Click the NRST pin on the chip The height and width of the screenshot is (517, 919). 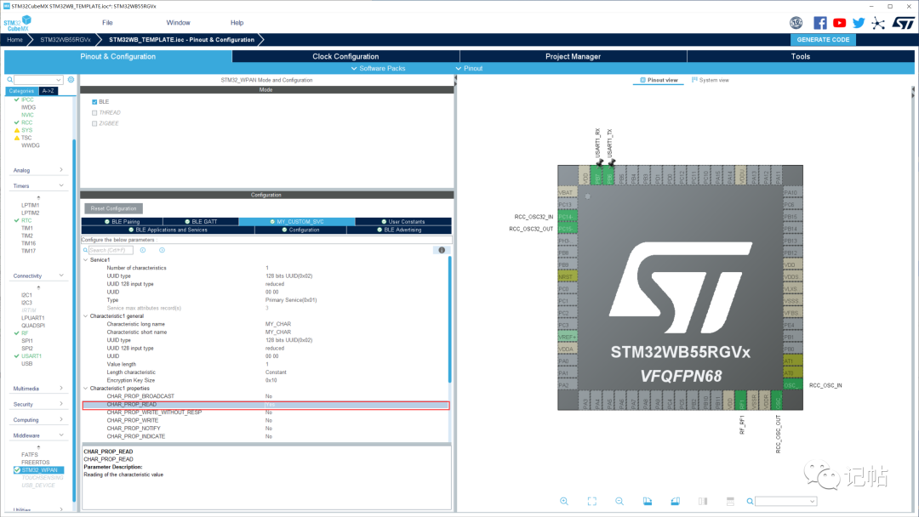pyautogui.click(x=566, y=277)
